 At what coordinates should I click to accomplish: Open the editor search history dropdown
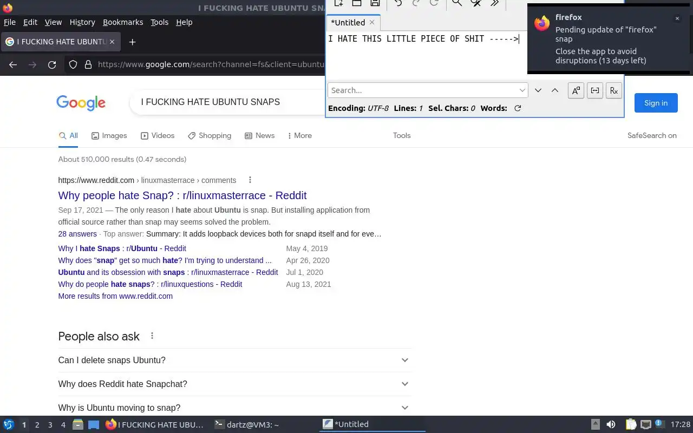(522, 90)
